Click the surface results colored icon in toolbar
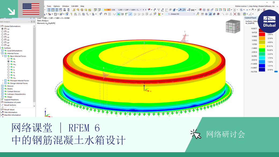 coord(118,14)
